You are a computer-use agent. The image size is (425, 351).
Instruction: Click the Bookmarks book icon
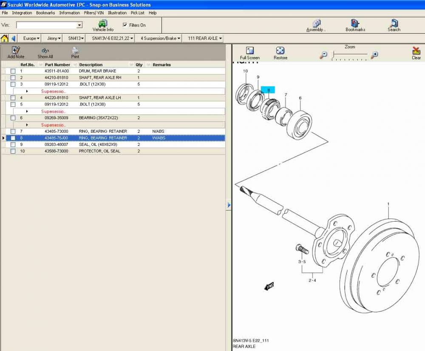[x=355, y=23]
